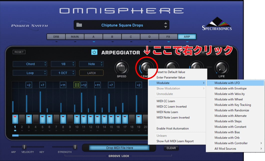Click the ARP tab

click(187, 37)
